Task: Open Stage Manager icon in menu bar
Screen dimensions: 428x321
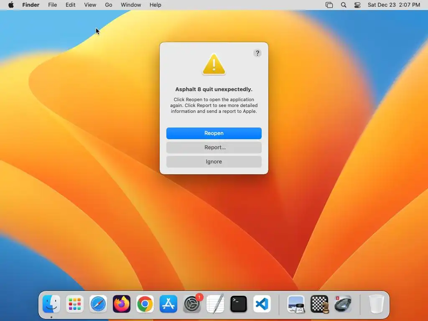Action: pos(329,5)
